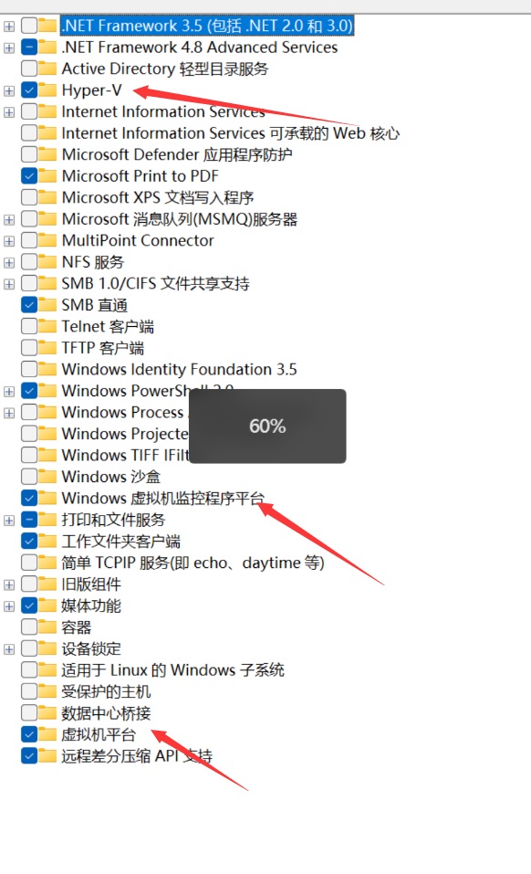Expand the 打印和文件服务 node
This screenshot has height=874, width=531.
(9, 520)
